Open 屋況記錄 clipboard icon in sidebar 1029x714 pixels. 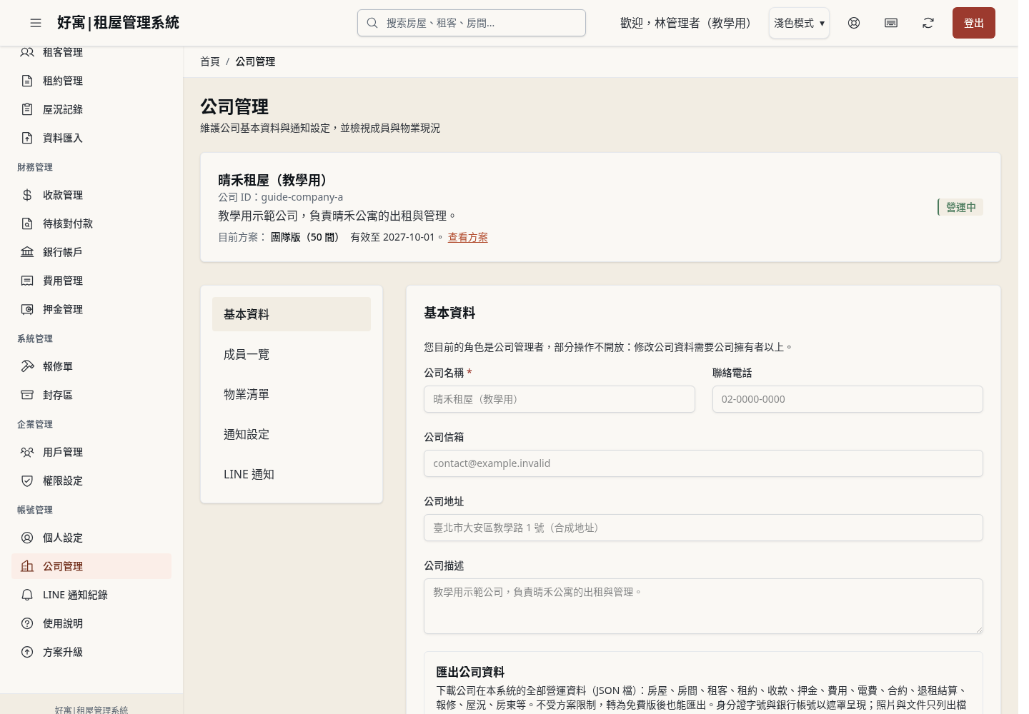27,109
